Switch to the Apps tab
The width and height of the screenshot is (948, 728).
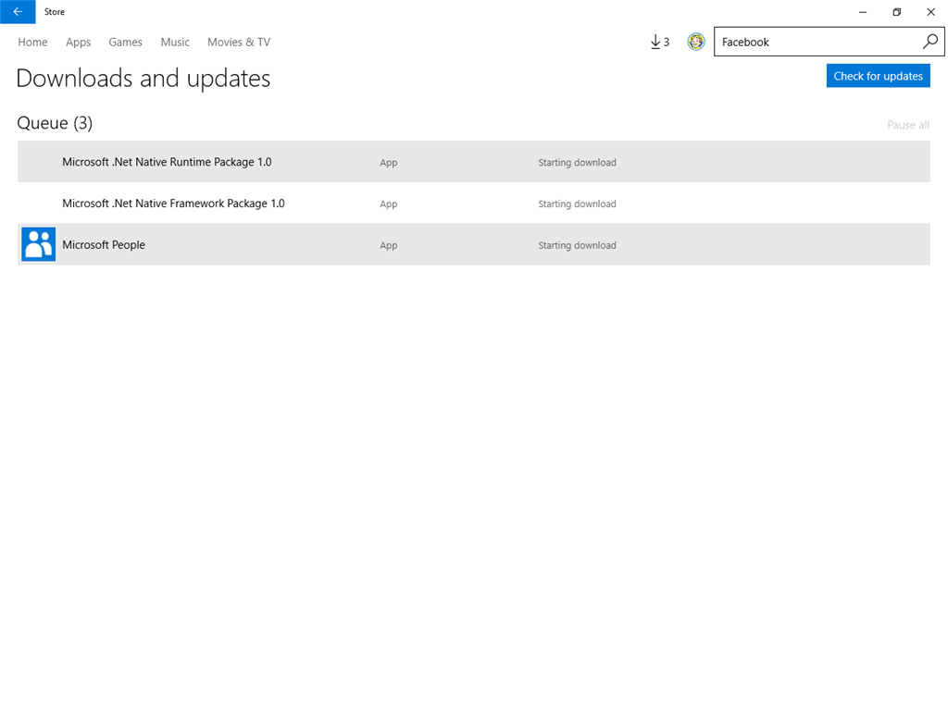point(79,43)
